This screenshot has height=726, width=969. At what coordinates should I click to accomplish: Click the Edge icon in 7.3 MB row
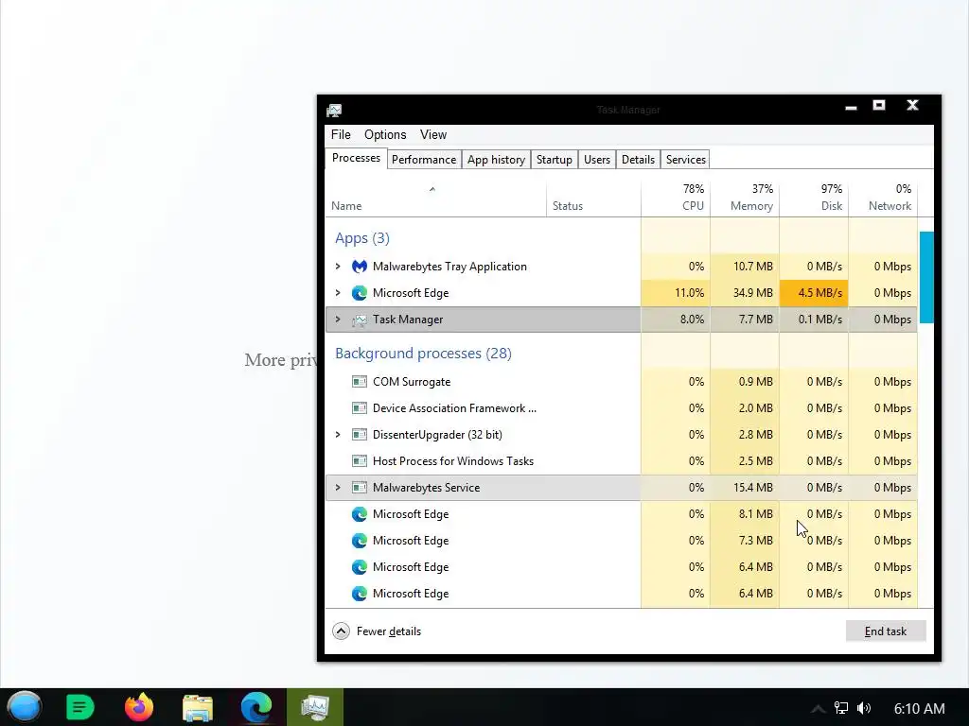pyautogui.click(x=359, y=541)
